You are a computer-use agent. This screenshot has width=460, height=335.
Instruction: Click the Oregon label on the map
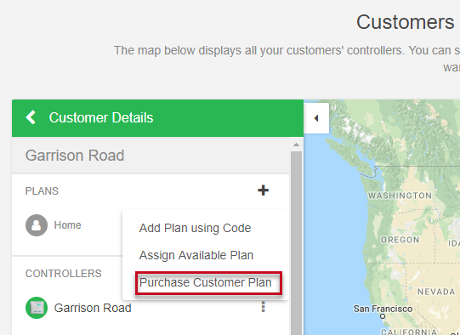coord(400,240)
